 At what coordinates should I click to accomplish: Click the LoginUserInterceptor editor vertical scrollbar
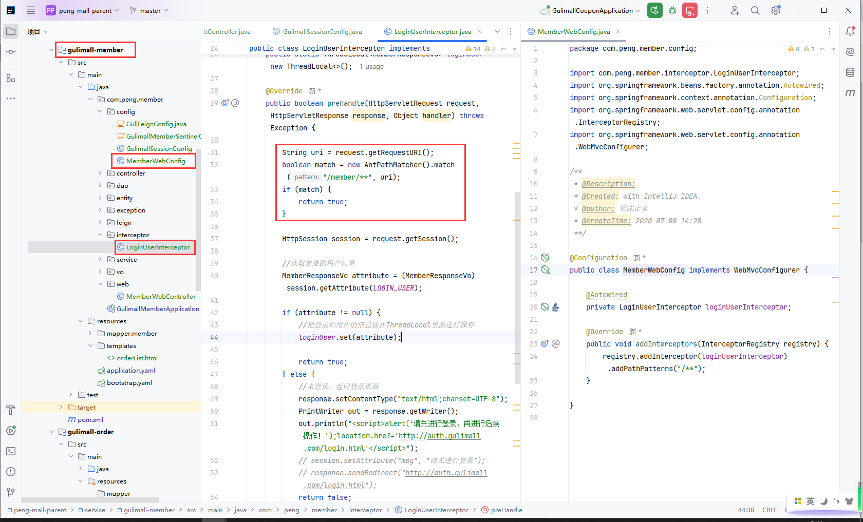click(x=517, y=288)
